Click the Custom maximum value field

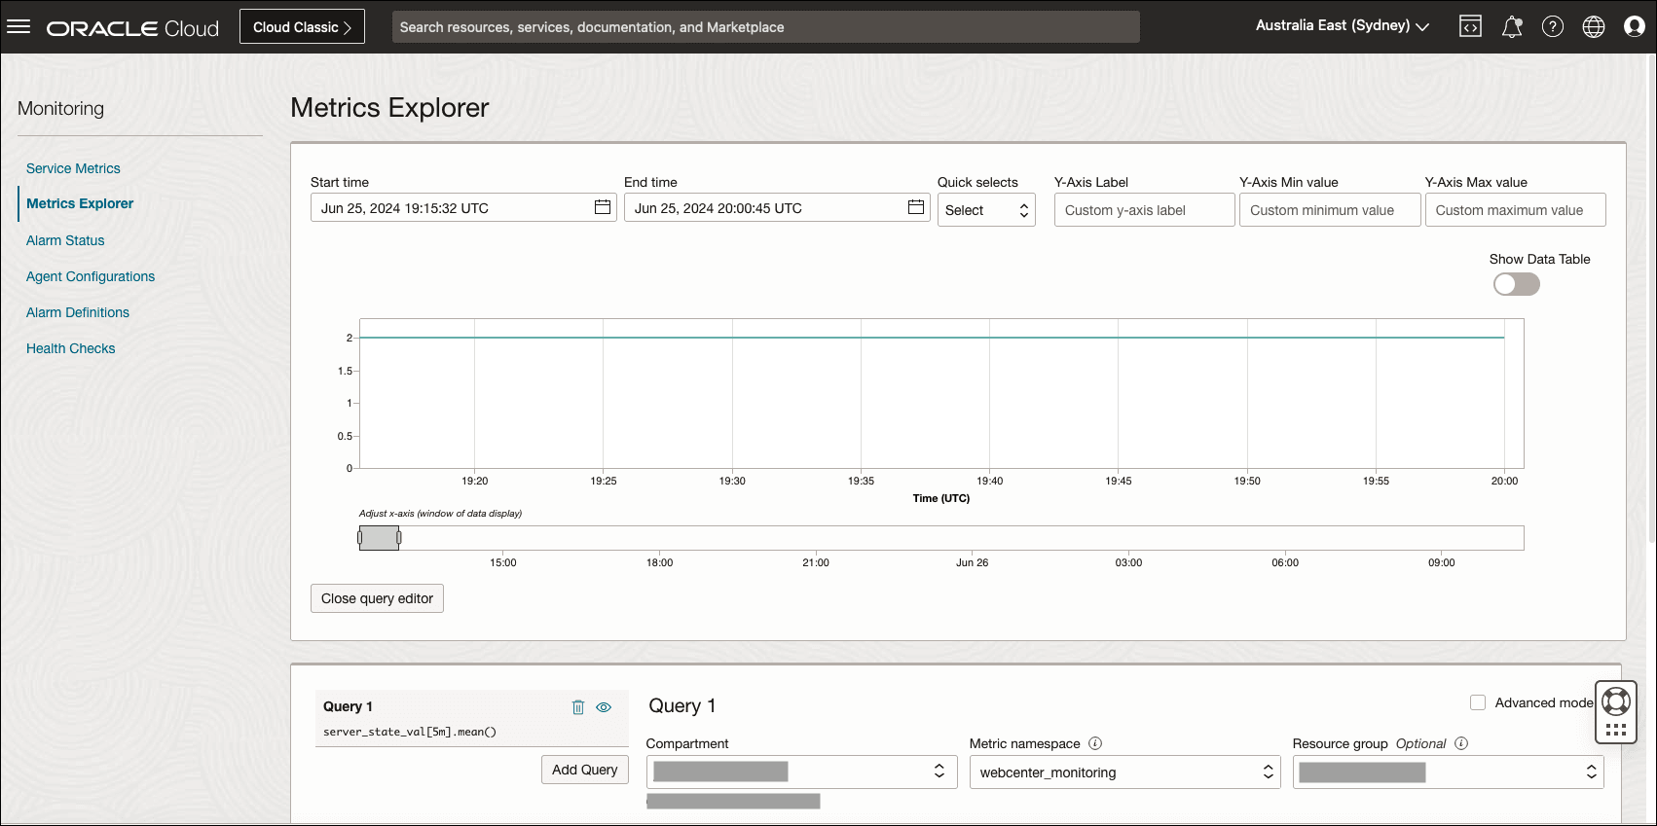[1515, 210]
